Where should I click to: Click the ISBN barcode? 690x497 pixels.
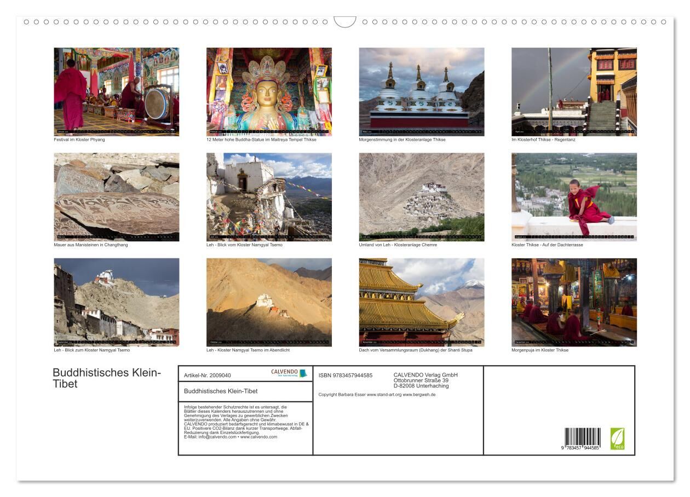click(x=582, y=440)
